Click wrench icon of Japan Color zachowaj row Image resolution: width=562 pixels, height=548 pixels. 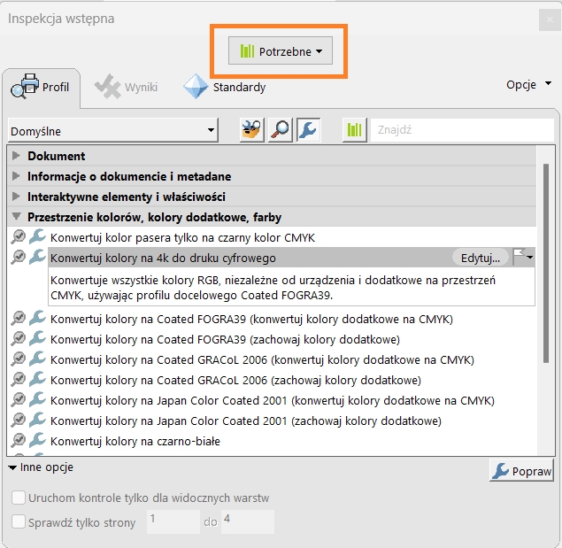coord(38,420)
